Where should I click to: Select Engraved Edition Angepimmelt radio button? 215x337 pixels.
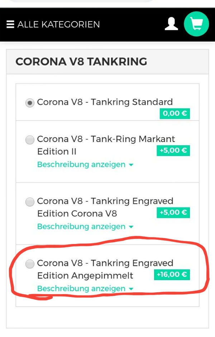30,264
